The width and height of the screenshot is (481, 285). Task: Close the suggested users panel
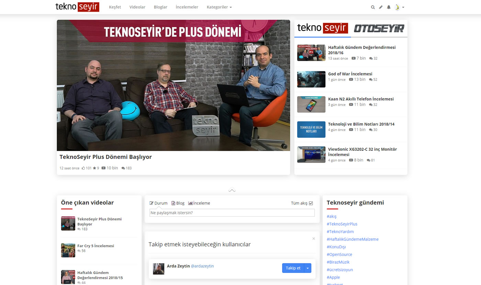[313, 238]
